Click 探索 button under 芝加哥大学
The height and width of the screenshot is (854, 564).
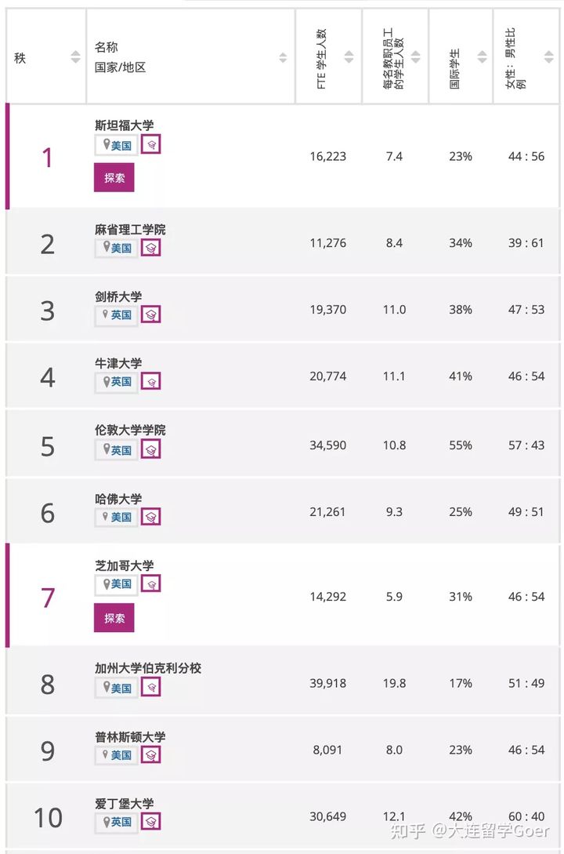tap(114, 618)
